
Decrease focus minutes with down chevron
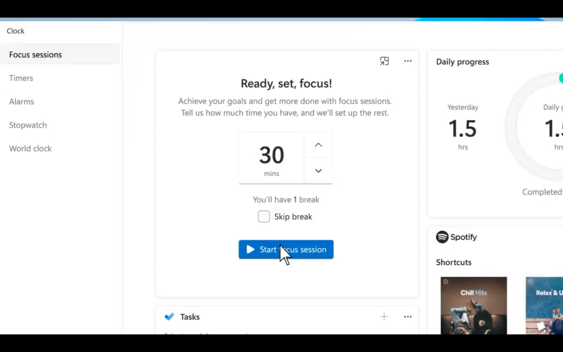click(318, 170)
